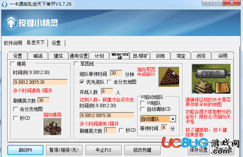Click the 军团战 time input field
This screenshot has height=157, width=243.
[107, 115]
